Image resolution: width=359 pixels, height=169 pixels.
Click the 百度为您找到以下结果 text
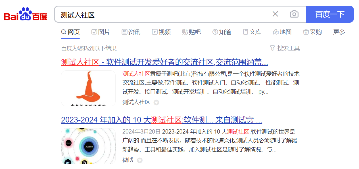click(x=89, y=48)
